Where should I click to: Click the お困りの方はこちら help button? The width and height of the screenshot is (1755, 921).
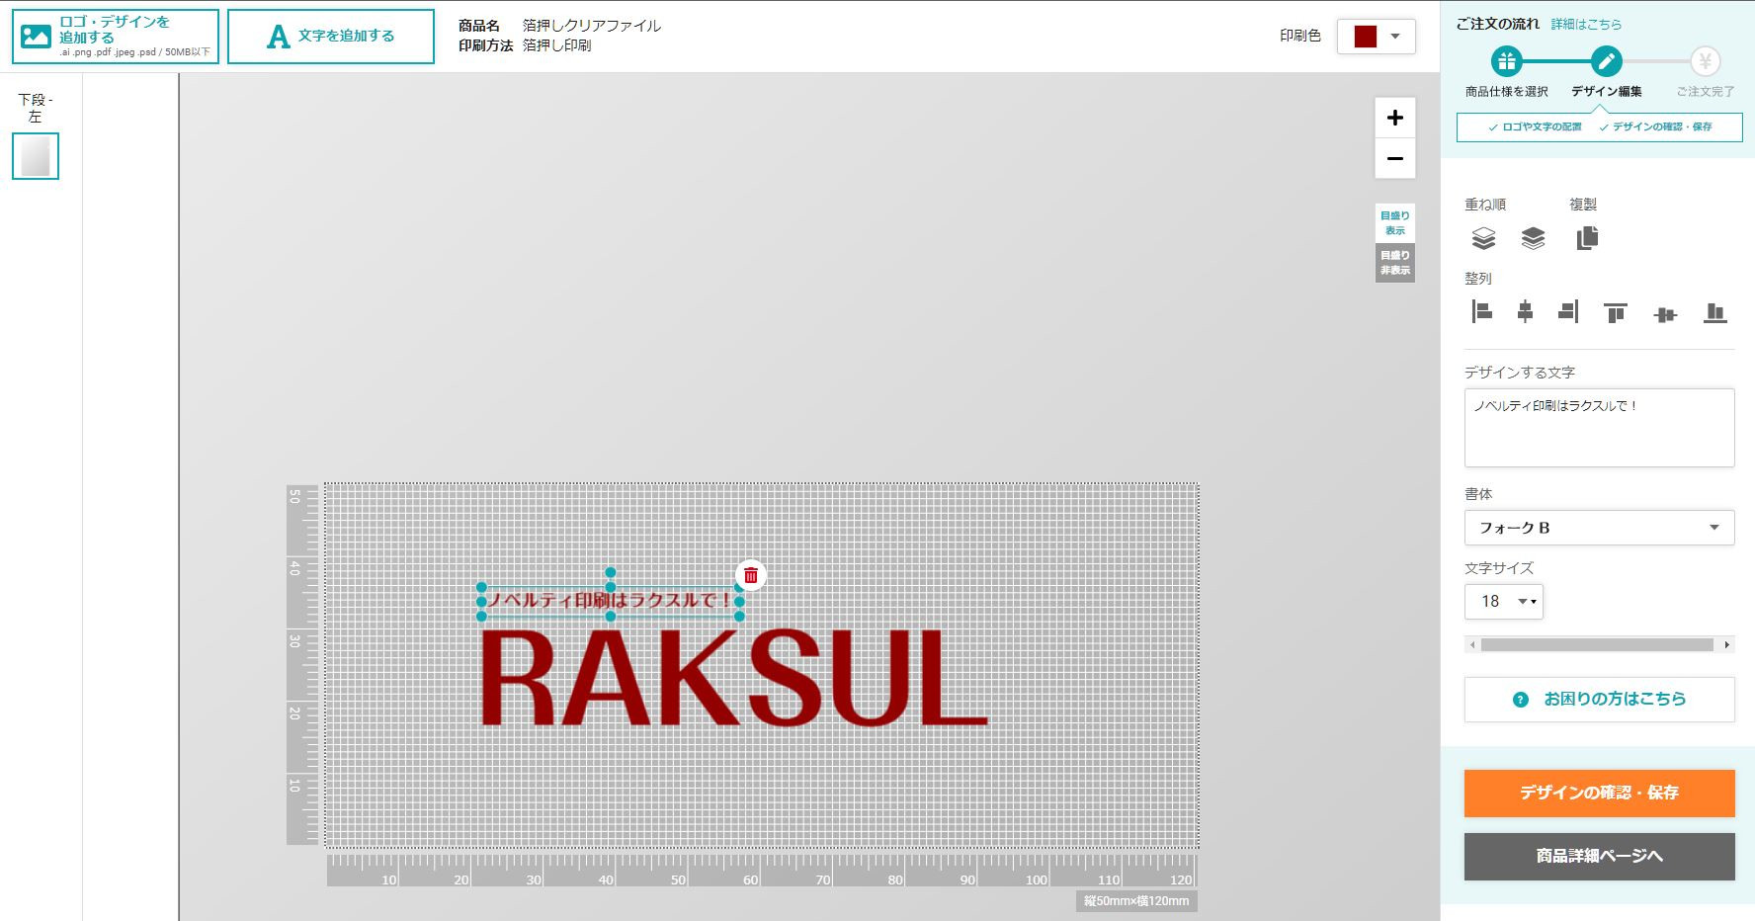point(1599,699)
